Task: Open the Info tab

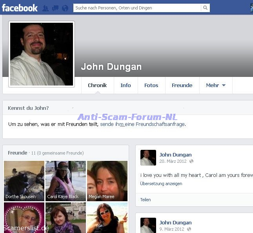Action: point(126,85)
